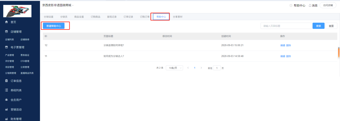
Task: Click 删除 link for row ID 11
Action: click(x=288, y=56)
